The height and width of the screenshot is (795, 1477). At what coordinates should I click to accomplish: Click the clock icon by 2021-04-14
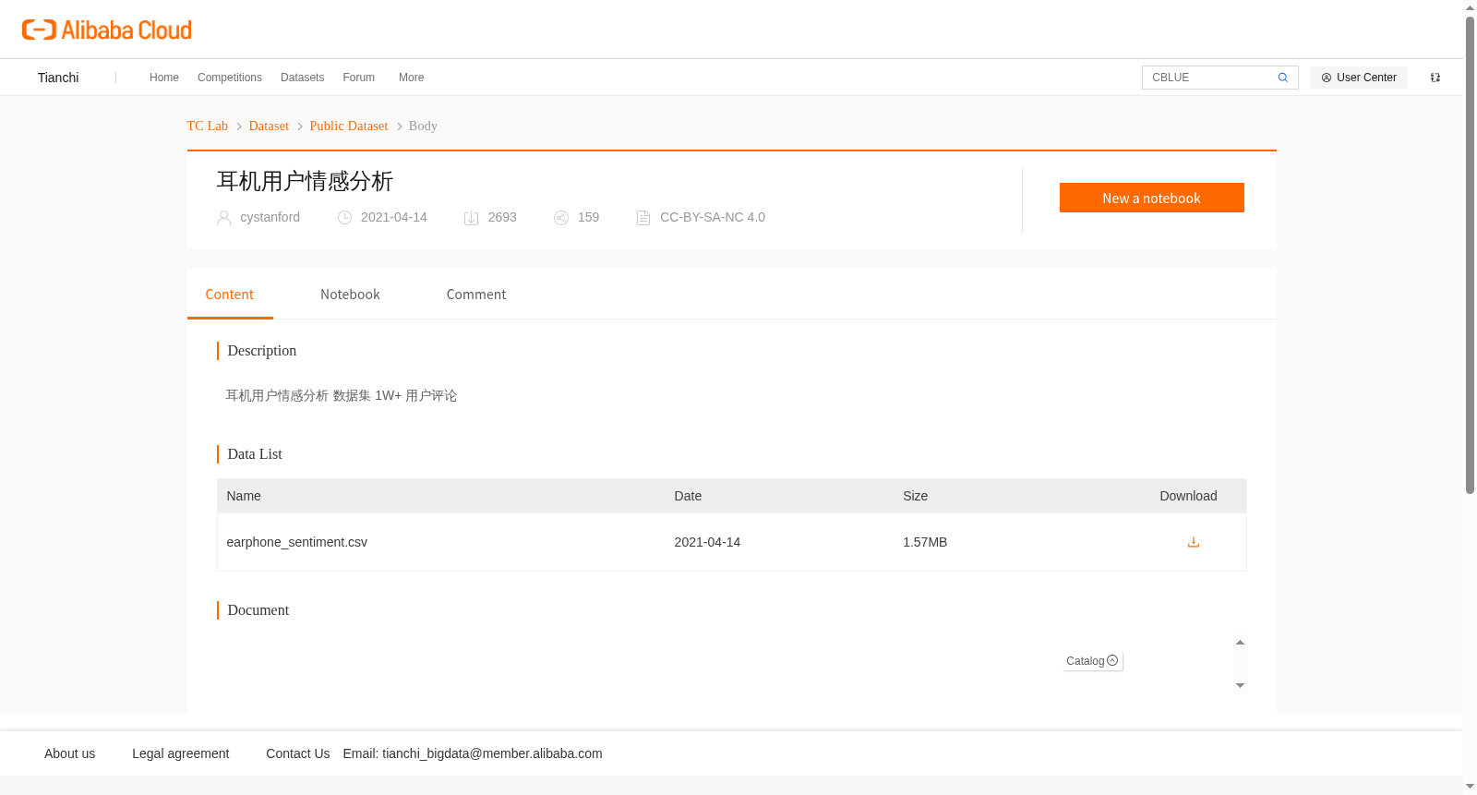344,218
